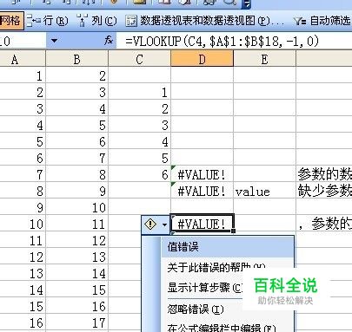The width and height of the screenshot is (352, 332).
Task: Click inside the VLOOKUP formula bar
Action: (234, 41)
